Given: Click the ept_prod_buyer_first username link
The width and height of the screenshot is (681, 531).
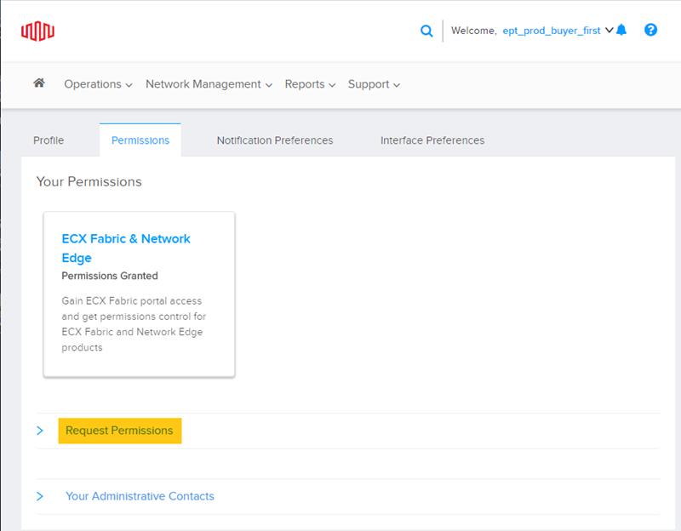Looking at the screenshot, I should pyautogui.click(x=552, y=31).
